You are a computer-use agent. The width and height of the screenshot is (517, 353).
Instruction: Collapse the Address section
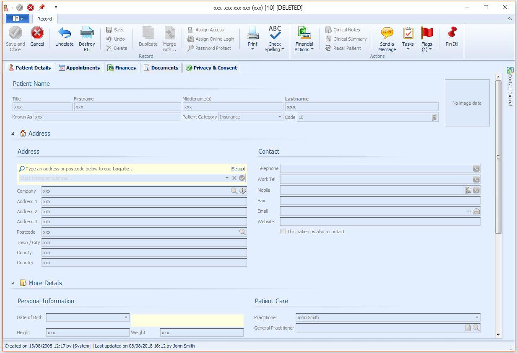pos(13,134)
